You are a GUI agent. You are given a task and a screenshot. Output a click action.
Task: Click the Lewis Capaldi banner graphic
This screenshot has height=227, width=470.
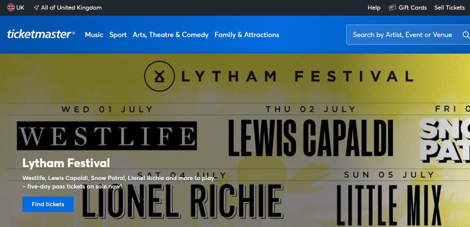310,138
